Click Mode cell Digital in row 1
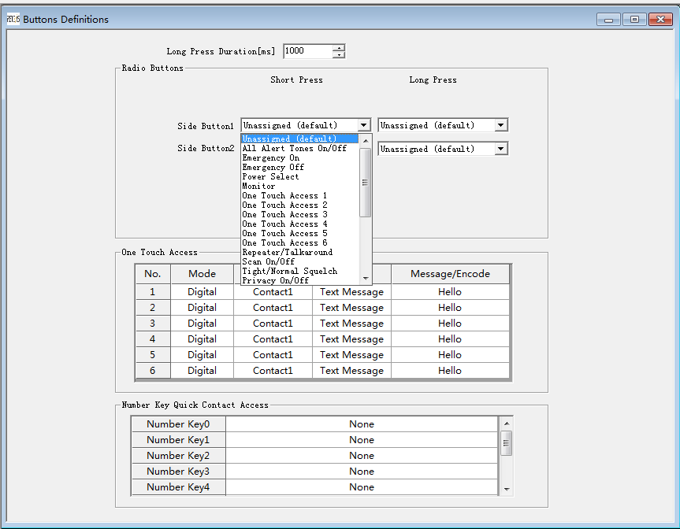Viewport: 680px width, 529px height. click(202, 292)
